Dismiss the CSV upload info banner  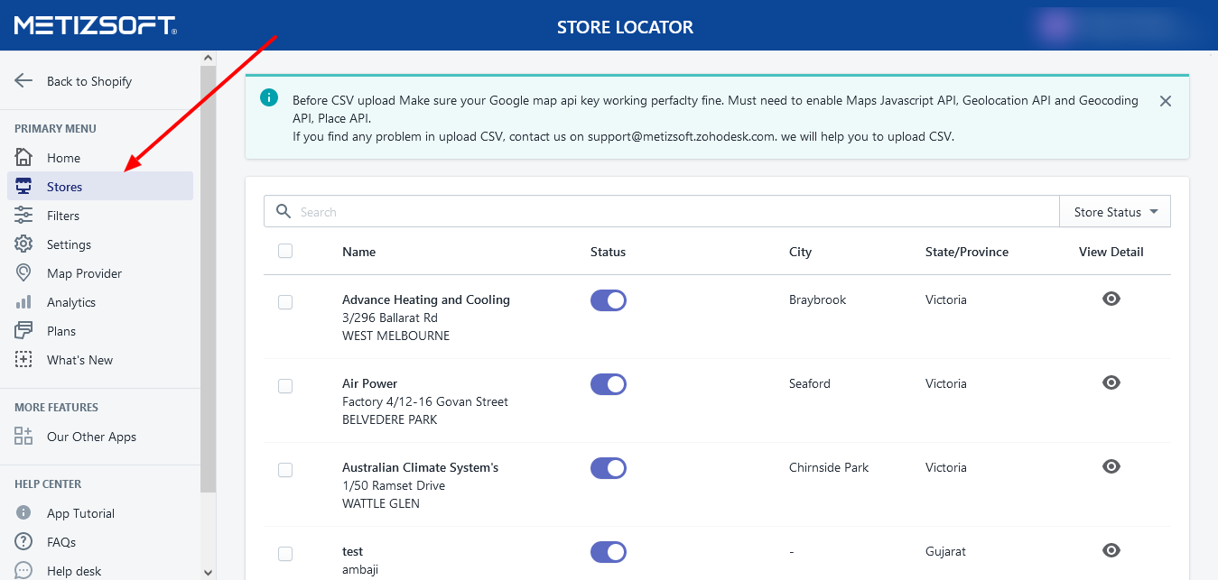tap(1165, 101)
